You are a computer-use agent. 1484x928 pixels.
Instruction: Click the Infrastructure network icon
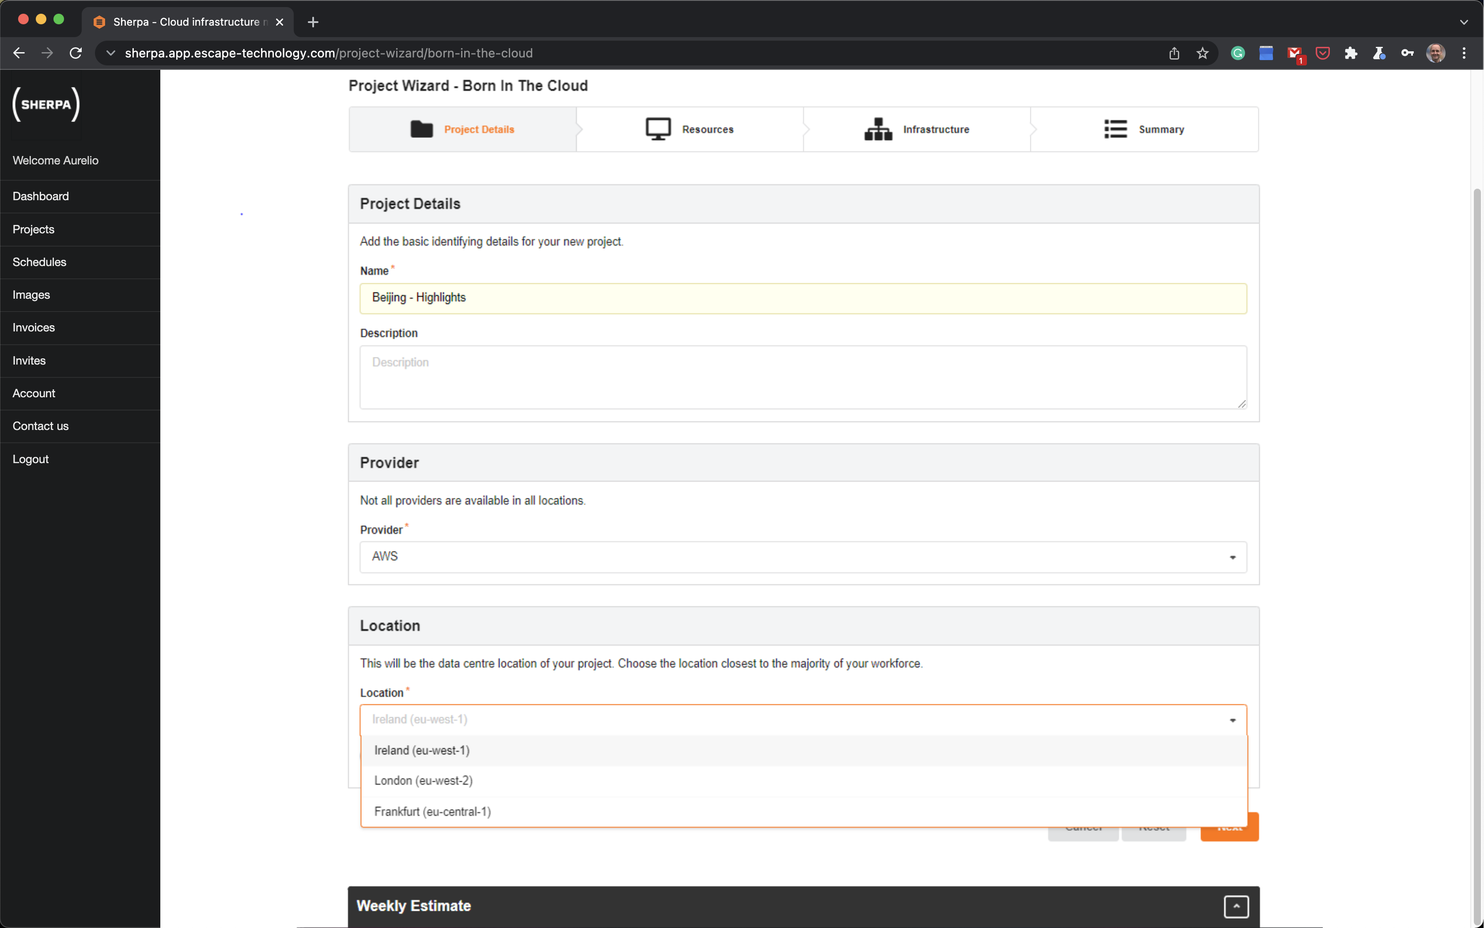coord(878,129)
